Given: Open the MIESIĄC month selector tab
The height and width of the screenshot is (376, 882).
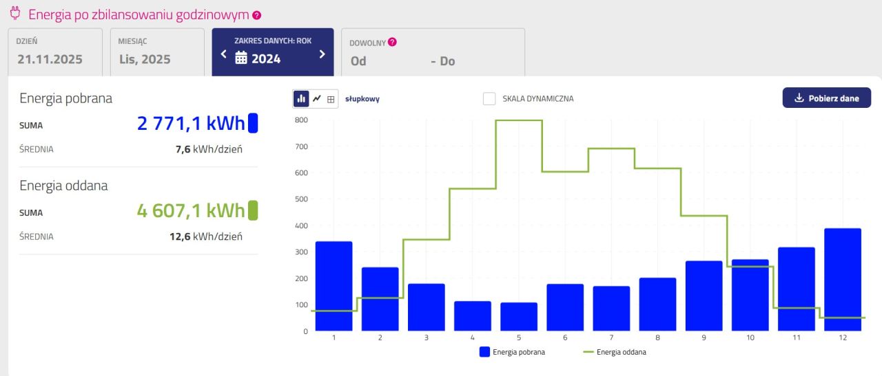Looking at the screenshot, I should click(x=156, y=52).
